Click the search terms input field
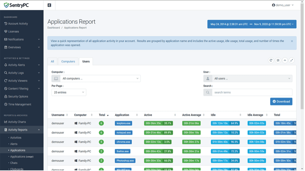This screenshot has width=305, height=171. point(252,92)
